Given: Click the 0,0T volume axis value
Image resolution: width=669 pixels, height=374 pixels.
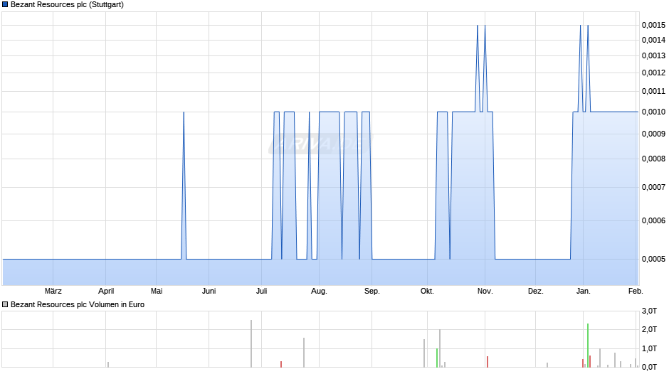Looking at the screenshot, I should (x=649, y=367).
